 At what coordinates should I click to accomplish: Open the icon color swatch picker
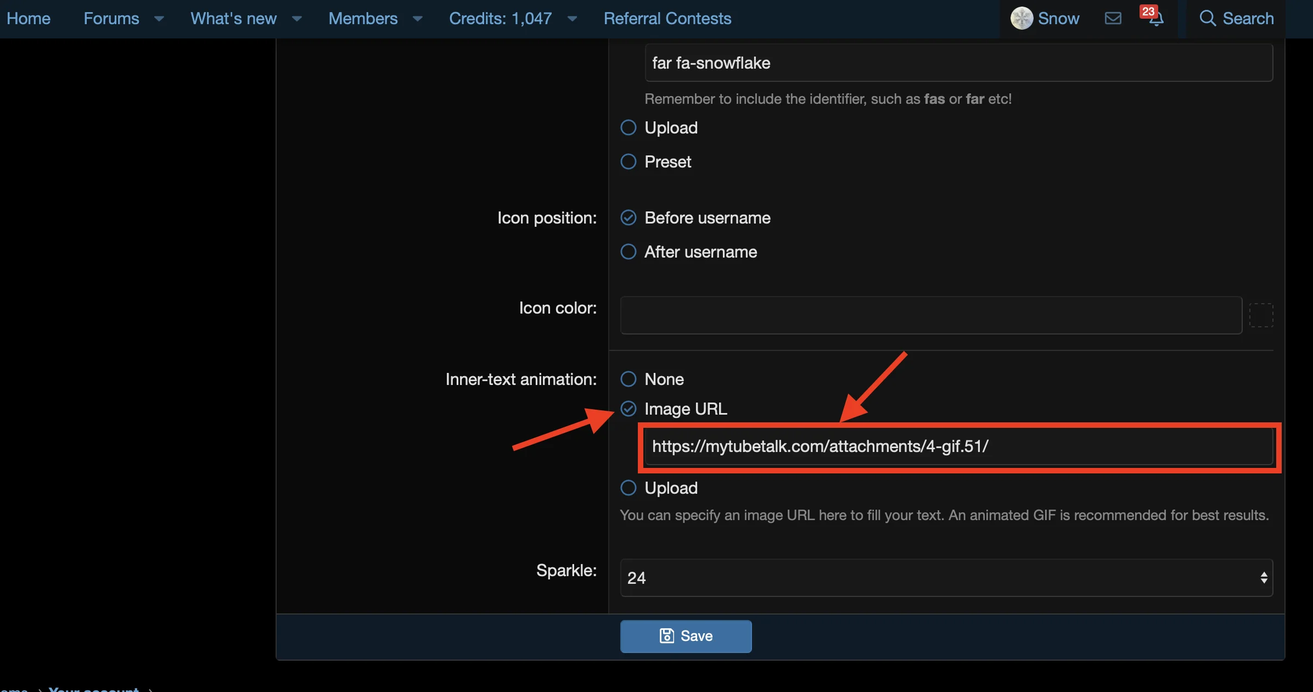tap(1261, 315)
